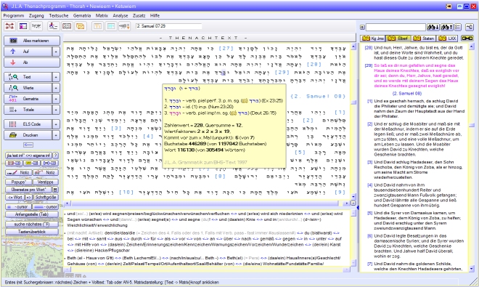Open dropdown arrow next to Text

pyautogui.click(x=56, y=77)
